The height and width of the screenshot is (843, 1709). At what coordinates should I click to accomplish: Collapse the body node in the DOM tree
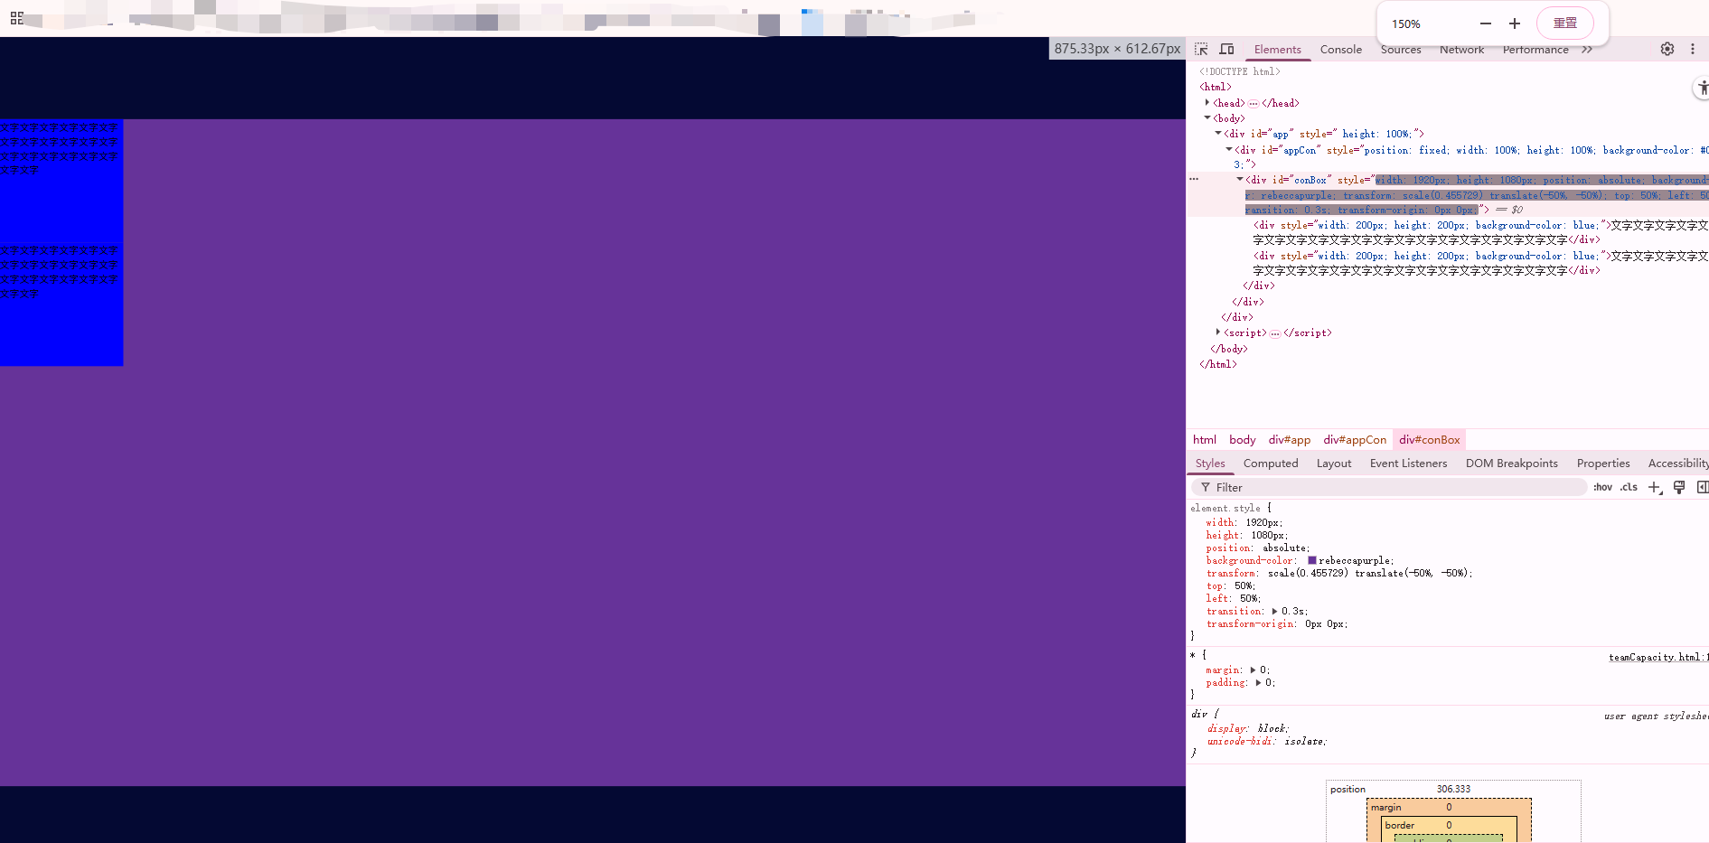click(1207, 118)
